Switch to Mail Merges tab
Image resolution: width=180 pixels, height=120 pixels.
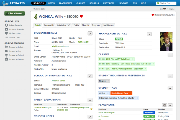[109, 25]
